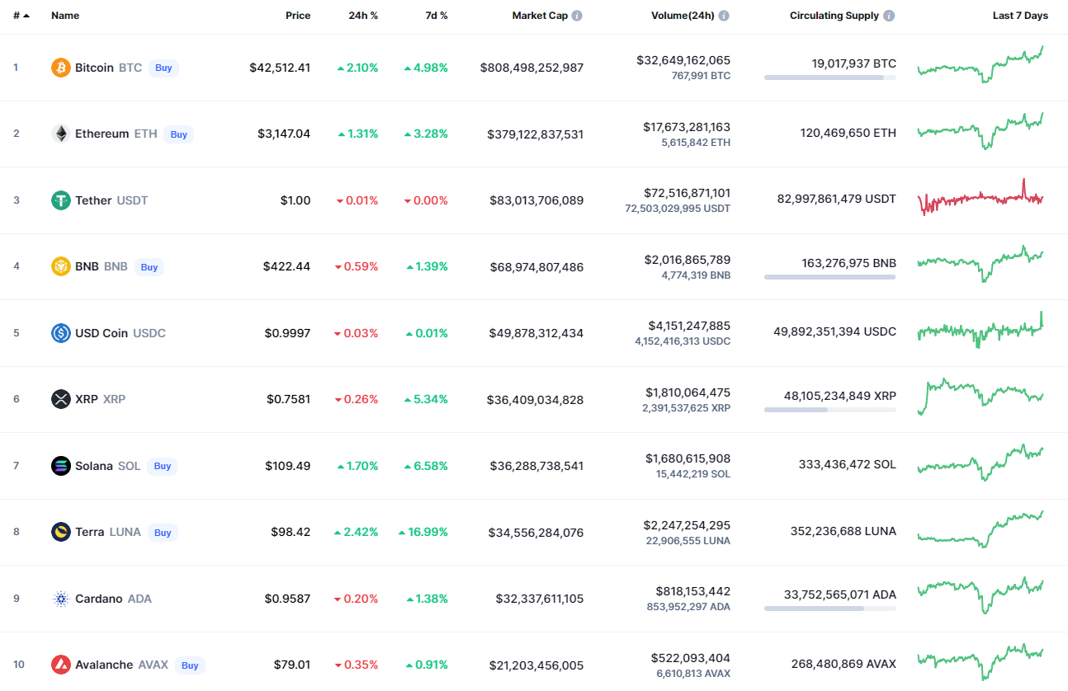Open USD Coin 7-day price chart
Screen dimensions: 1068x691
pyautogui.click(x=981, y=330)
